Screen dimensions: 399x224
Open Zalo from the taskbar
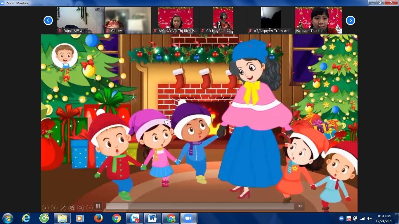(x=135, y=218)
